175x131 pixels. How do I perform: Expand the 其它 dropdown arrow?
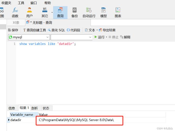(52, 12)
